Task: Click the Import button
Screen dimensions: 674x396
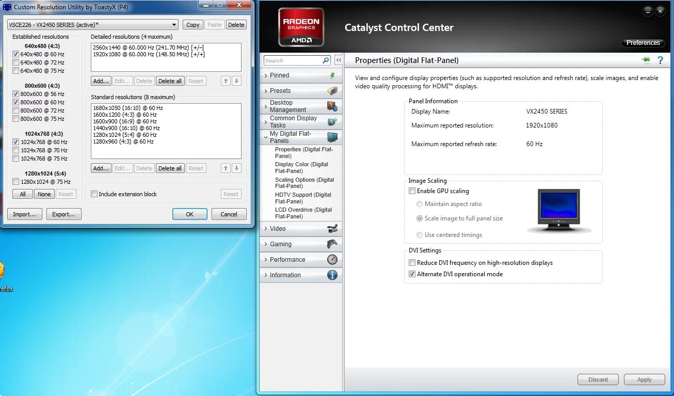Action: pos(25,214)
